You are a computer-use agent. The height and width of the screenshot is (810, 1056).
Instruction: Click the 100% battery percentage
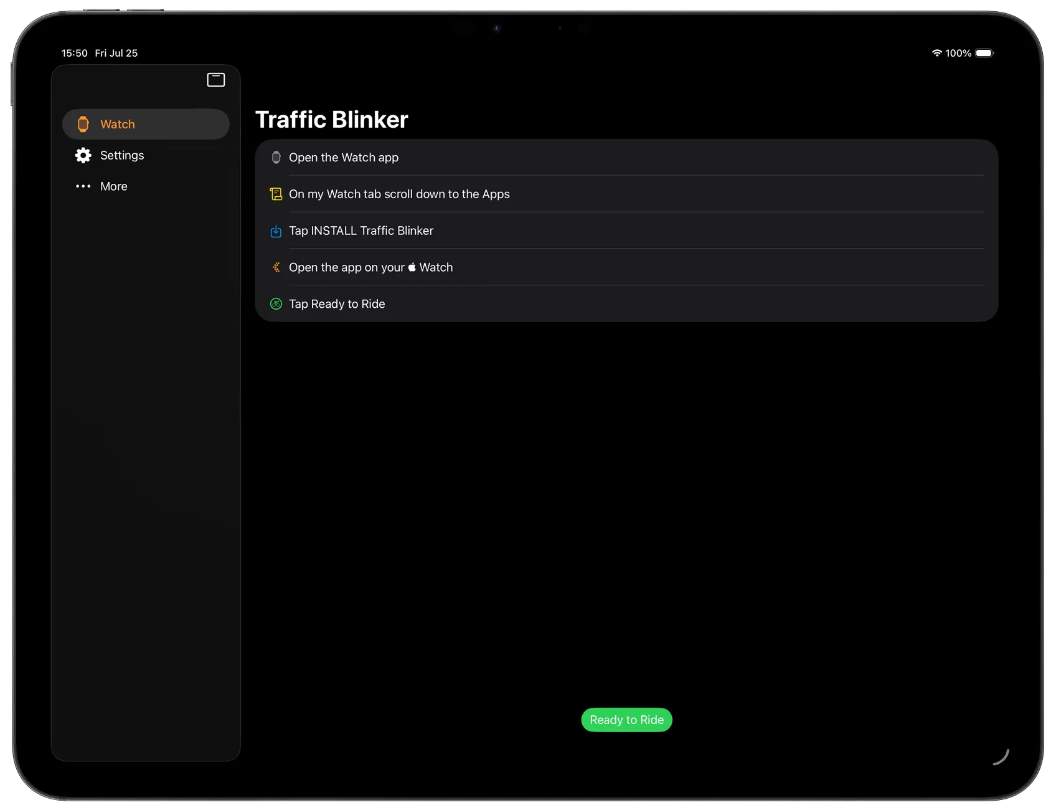(958, 53)
